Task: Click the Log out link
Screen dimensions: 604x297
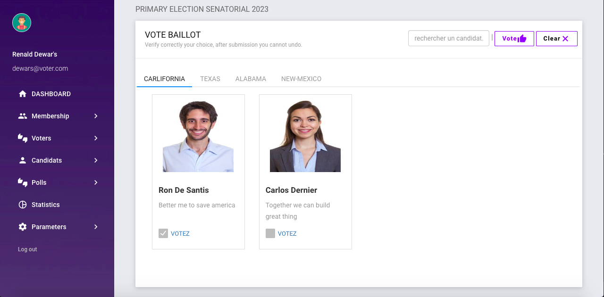Action: (27, 249)
